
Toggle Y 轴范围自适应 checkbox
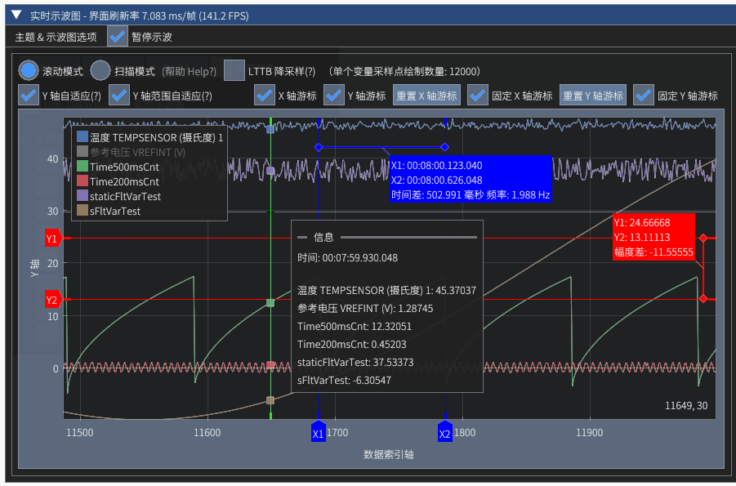click(120, 96)
